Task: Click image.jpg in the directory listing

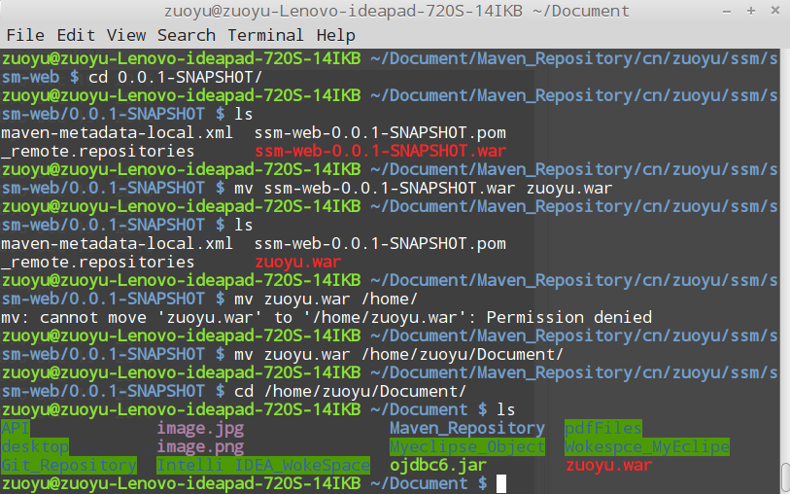Action: 200,428
